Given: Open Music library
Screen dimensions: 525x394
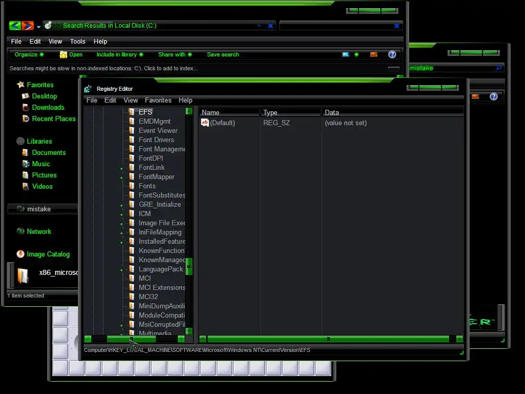Looking at the screenshot, I should point(41,164).
